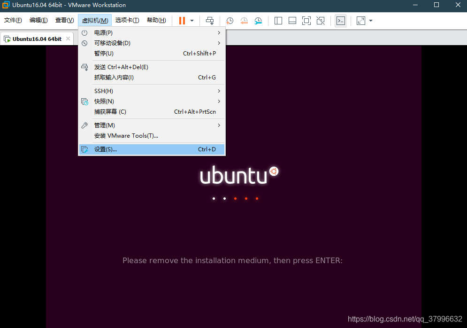Open the dropdown arrow beside the pause button
Viewport: 467px width, 328px height.
point(192,21)
